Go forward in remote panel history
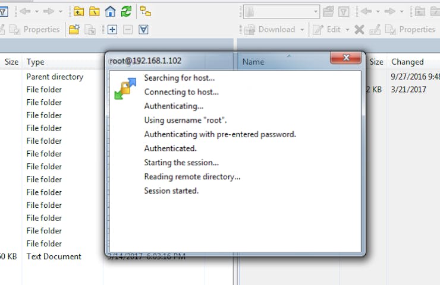Image resolution: width=440 pixels, height=285 pixels. (x=390, y=11)
